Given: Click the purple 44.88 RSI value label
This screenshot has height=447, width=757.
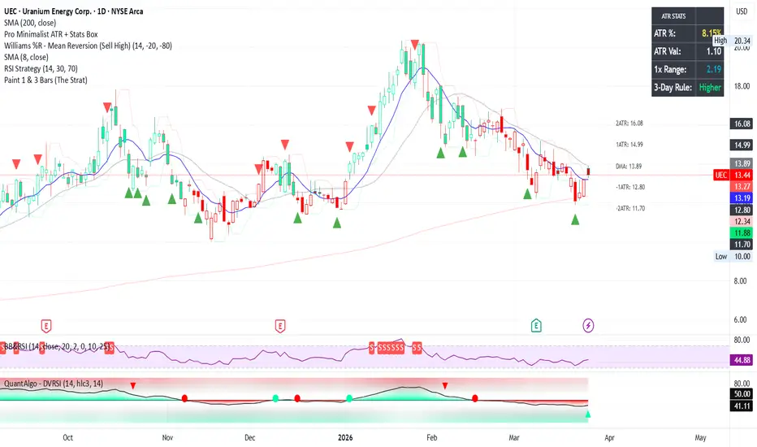Looking at the screenshot, I should pyautogui.click(x=742, y=360).
